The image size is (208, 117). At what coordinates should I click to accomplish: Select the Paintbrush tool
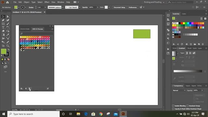(x=8, y=24)
